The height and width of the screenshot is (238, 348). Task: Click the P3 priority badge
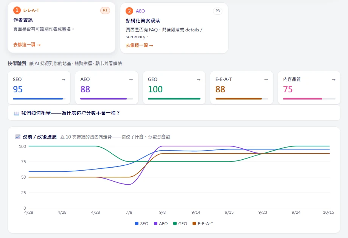pos(217,11)
